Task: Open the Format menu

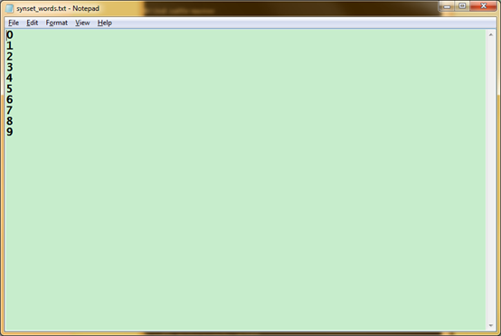Action: pyautogui.click(x=57, y=23)
